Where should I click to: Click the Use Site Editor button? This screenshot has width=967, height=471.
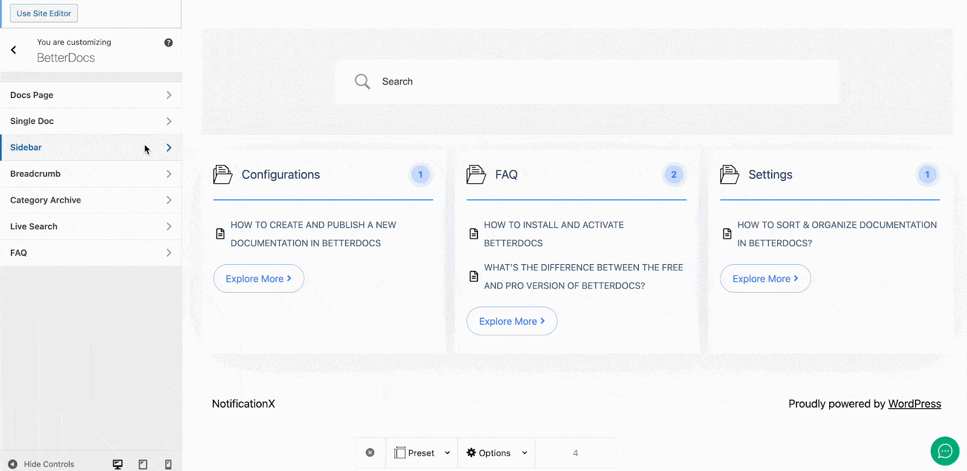44,13
